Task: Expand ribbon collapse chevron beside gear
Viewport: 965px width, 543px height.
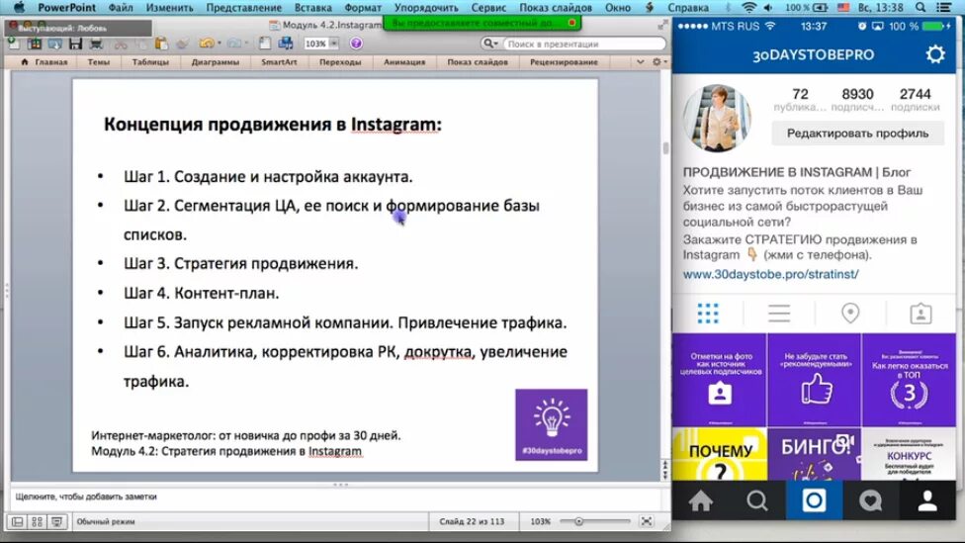Action: click(x=640, y=62)
